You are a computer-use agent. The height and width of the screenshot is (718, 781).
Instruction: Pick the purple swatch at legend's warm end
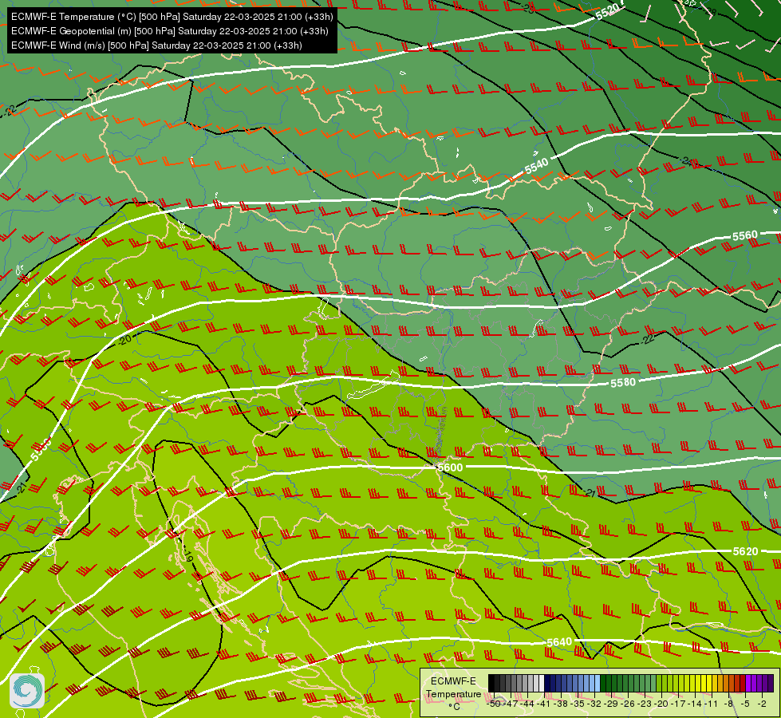pos(771,683)
